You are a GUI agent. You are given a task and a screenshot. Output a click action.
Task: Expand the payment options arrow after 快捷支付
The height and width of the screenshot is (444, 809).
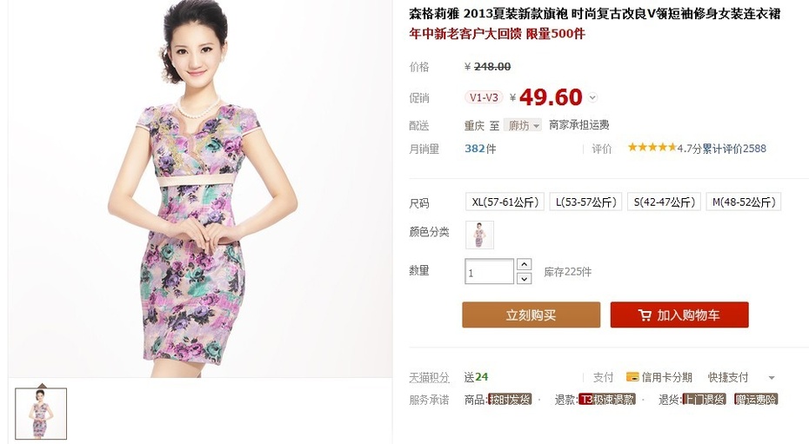(772, 378)
